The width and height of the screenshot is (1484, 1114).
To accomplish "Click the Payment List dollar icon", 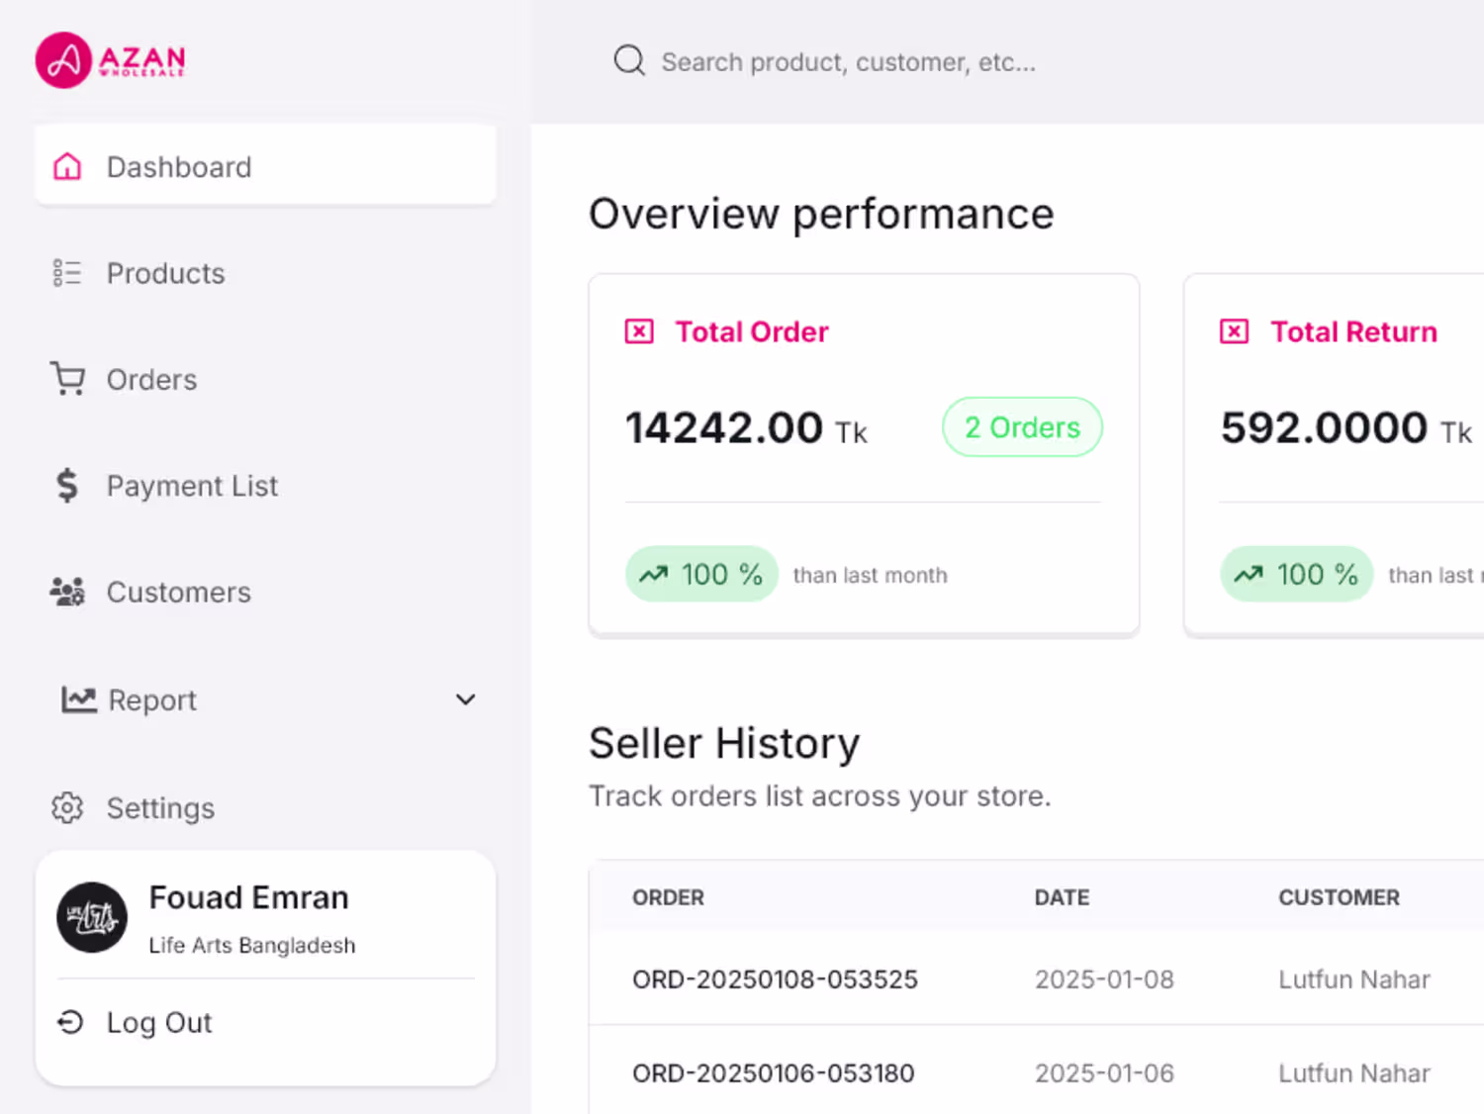I will coord(67,486).
